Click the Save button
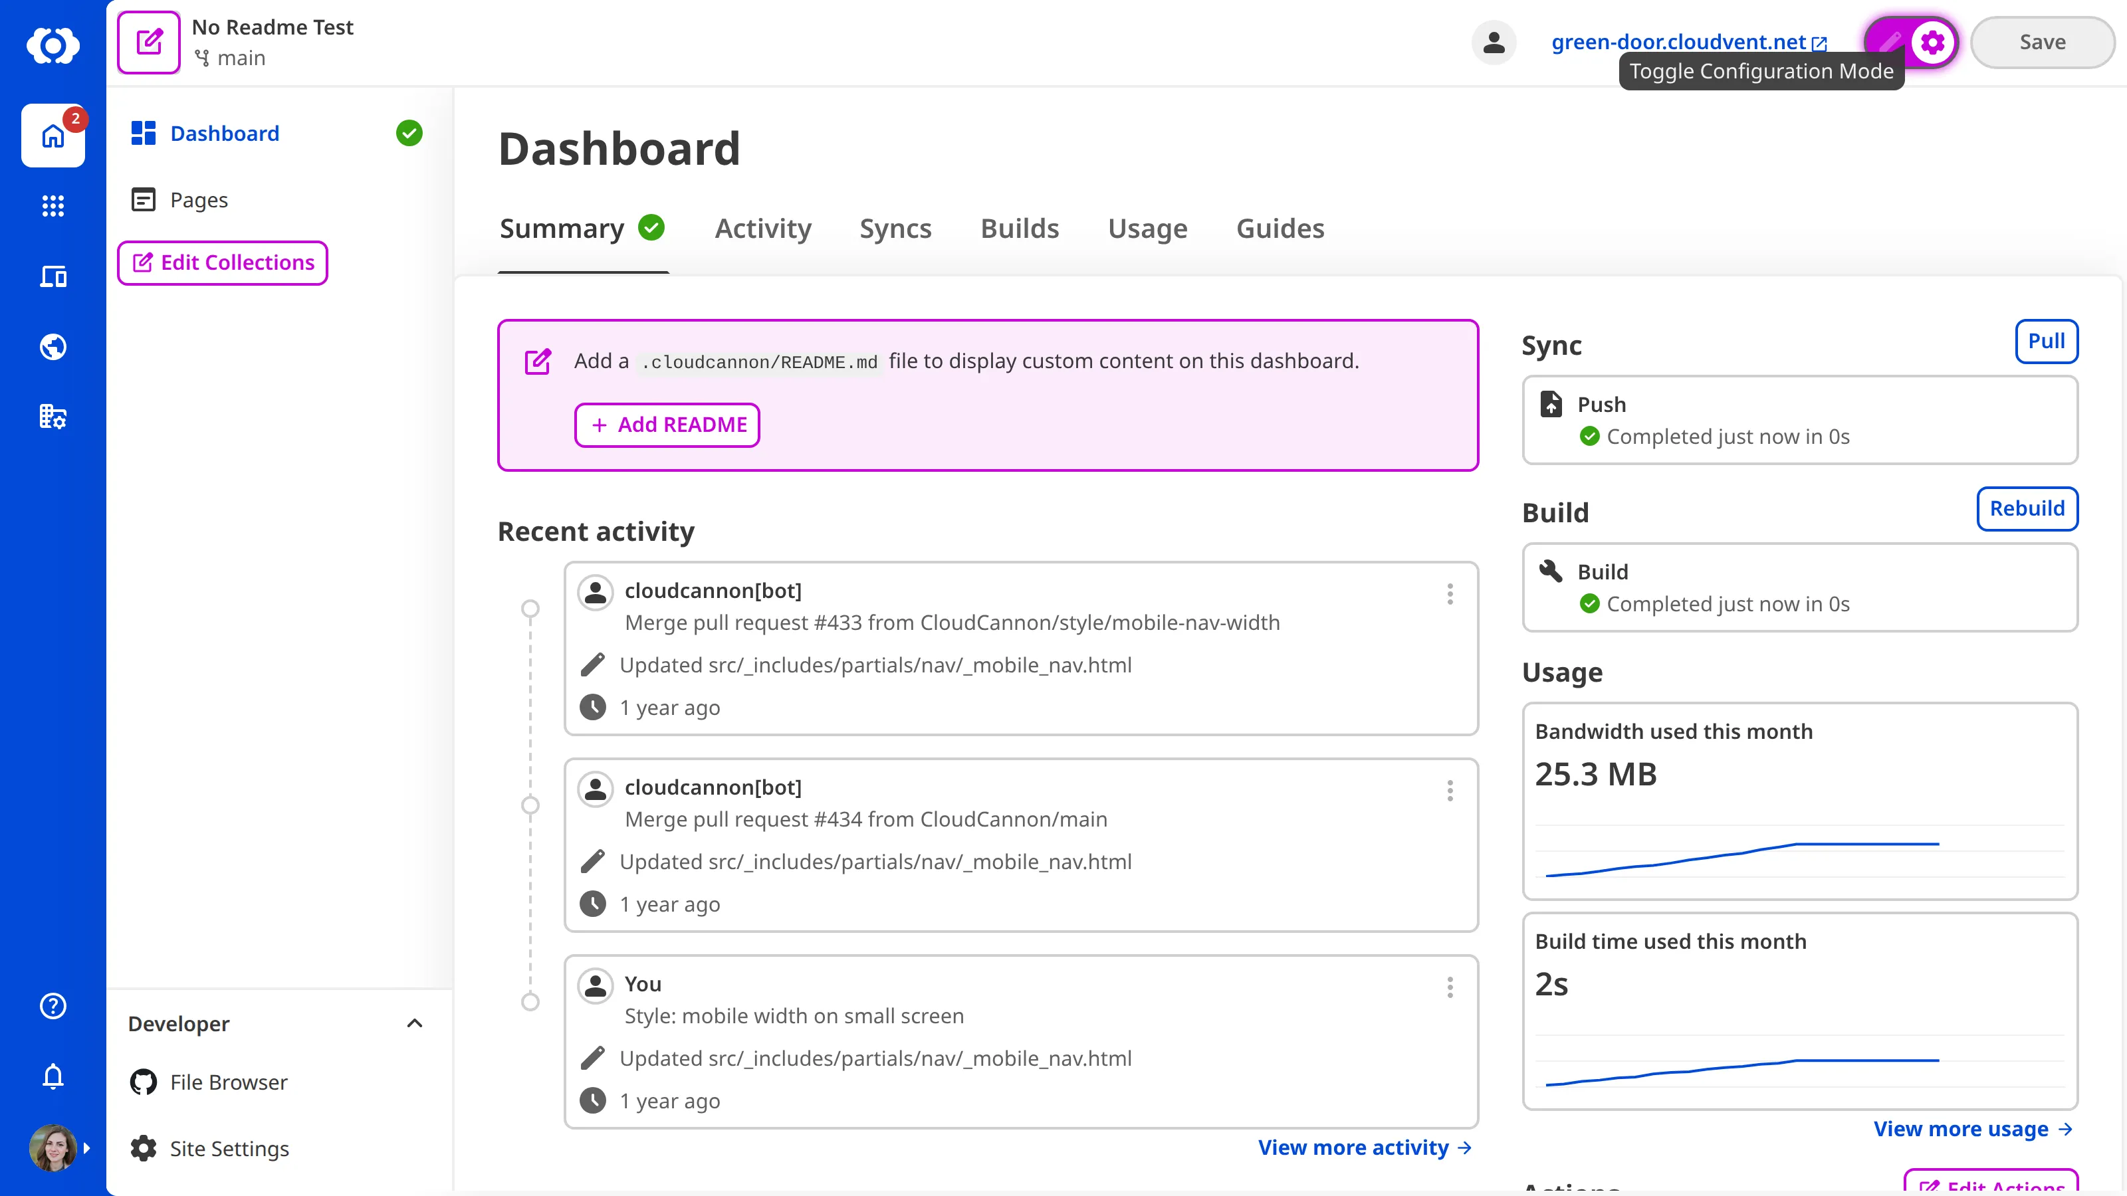This screenshot has height=1196, width=2127. point(2042,42)
